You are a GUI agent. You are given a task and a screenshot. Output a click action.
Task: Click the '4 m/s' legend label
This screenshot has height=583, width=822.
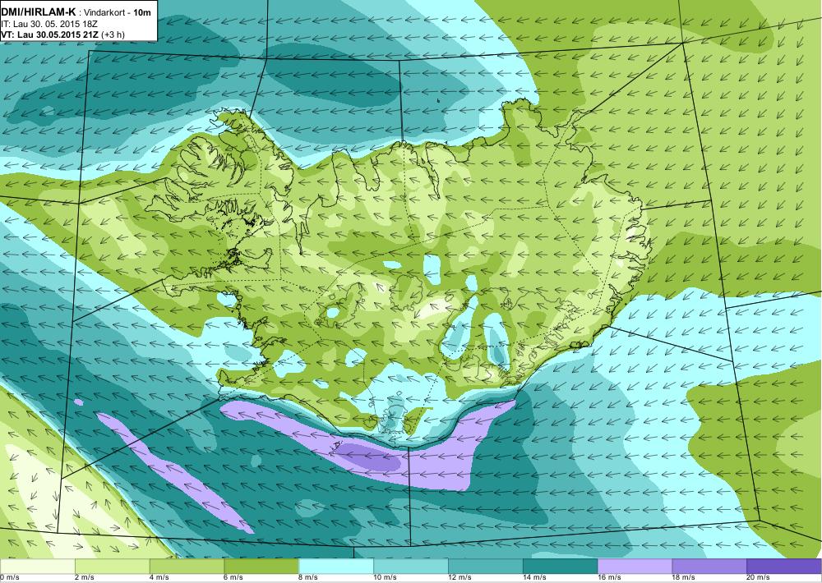tap(159, 578)
